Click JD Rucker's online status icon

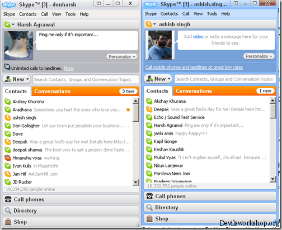(x=7, y=182)
